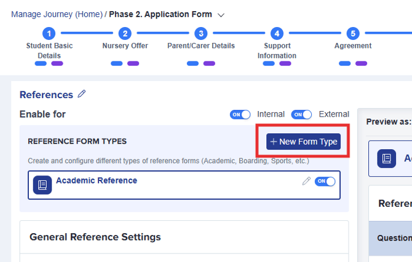
Task: Click the Academic Reference form icon
Action: [42, 185]
